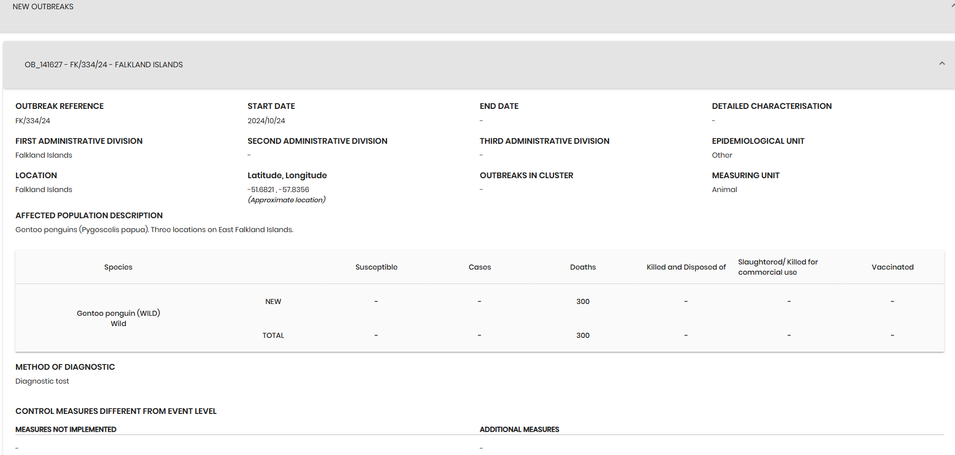
Task: Click the (Approximate location) note
Action: click(287, 200)
